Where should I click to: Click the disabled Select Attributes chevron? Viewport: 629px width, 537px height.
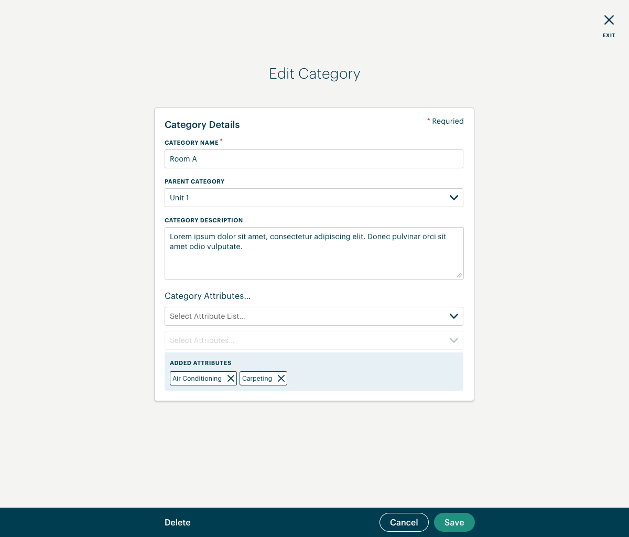click(x=454, y=340)
